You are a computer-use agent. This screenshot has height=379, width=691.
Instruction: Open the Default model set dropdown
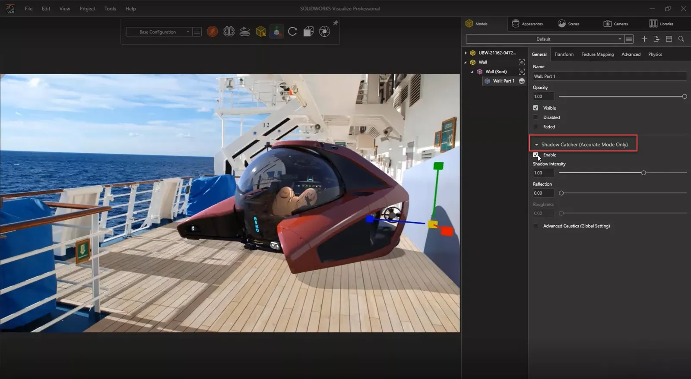pos(545,39)
